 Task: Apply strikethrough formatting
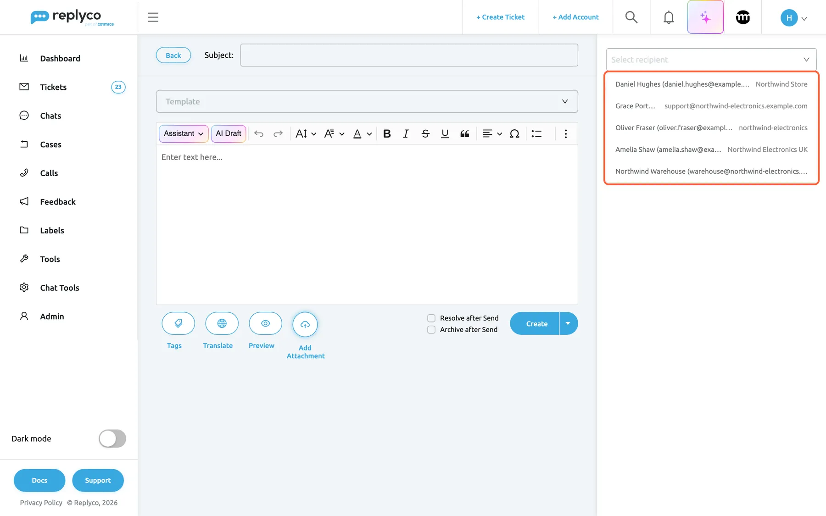tap(425, 133)
